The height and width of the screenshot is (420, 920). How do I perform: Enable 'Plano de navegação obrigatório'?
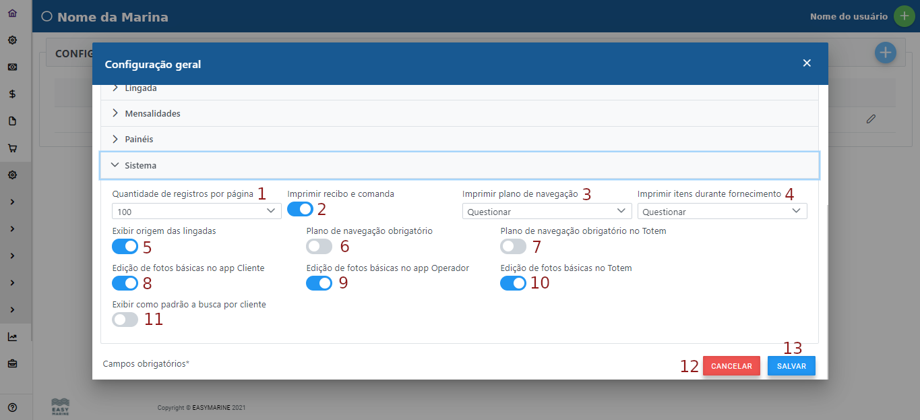pos(318,246)
